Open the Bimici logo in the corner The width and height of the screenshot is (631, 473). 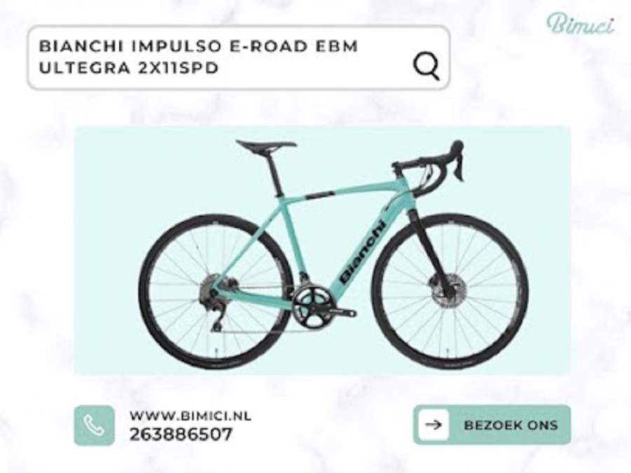point(581,22)
